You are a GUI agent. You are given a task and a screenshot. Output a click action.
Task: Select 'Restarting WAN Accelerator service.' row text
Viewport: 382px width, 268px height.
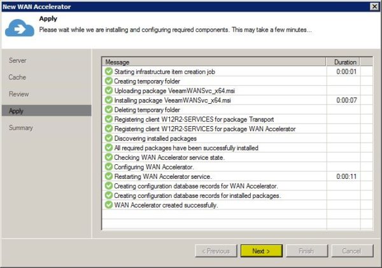pos(163,176)
